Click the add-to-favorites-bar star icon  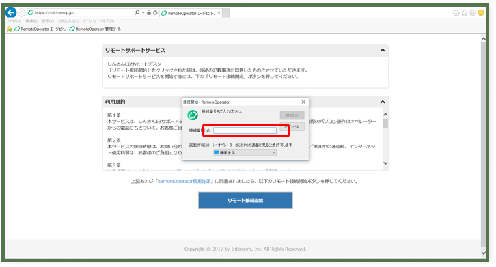point(9,29)
